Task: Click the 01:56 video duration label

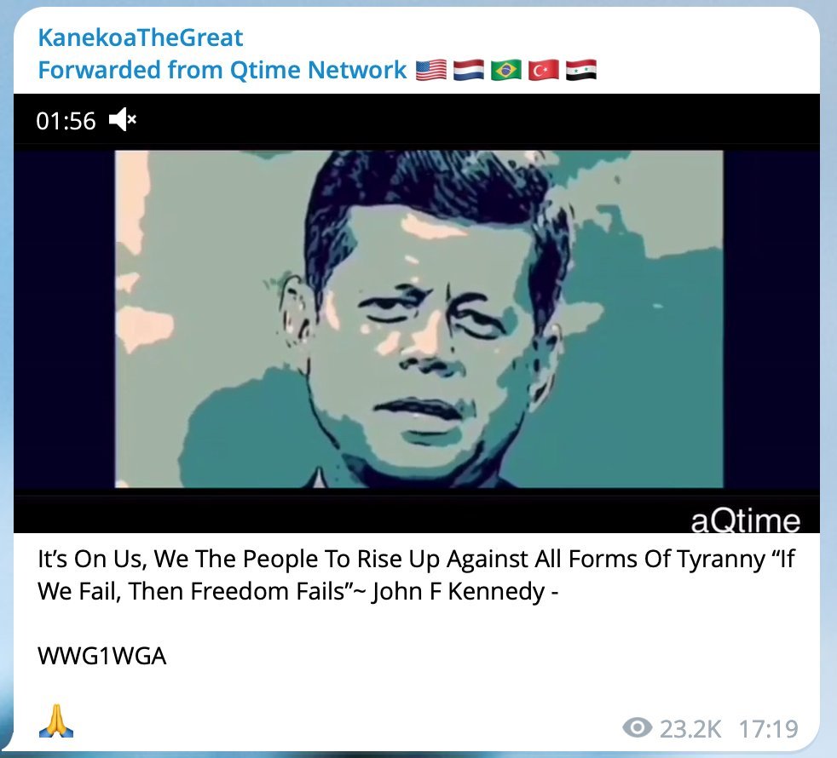Action: [66, 121]
